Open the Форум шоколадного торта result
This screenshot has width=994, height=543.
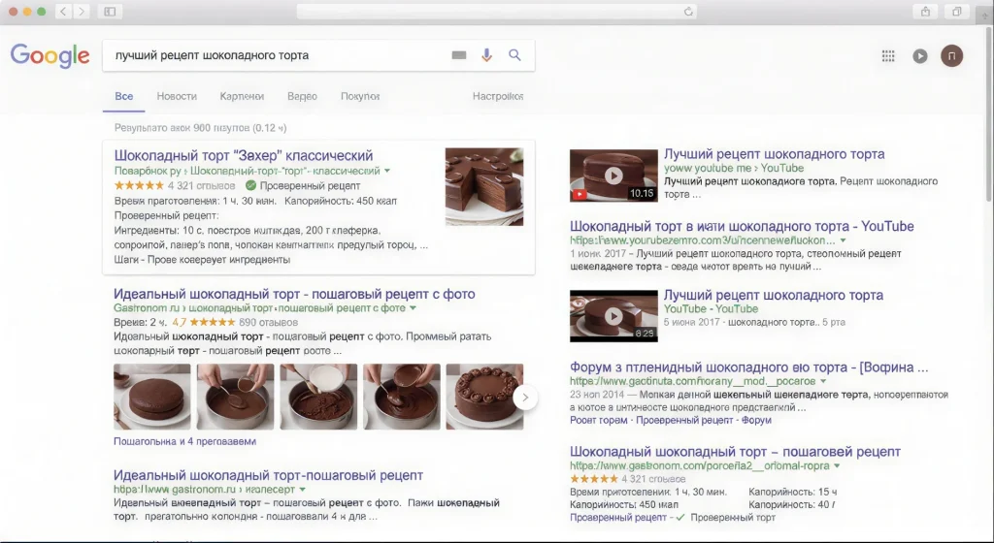[748, 367]
